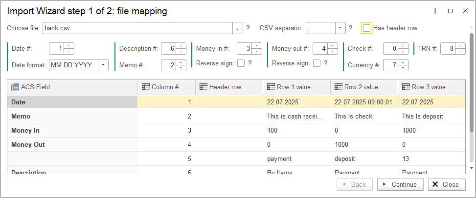Click the vertical scrollbar on the right
Screen dimensions: 476x198
pos(472,98)
